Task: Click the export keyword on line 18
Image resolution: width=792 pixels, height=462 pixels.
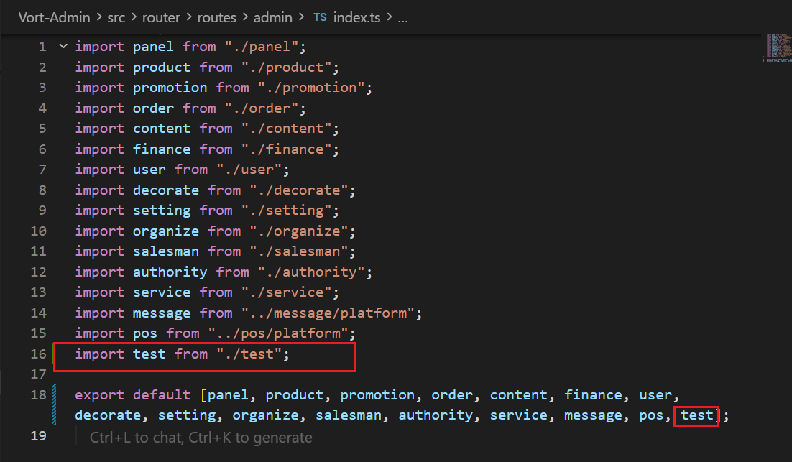Action: (99, 395)
